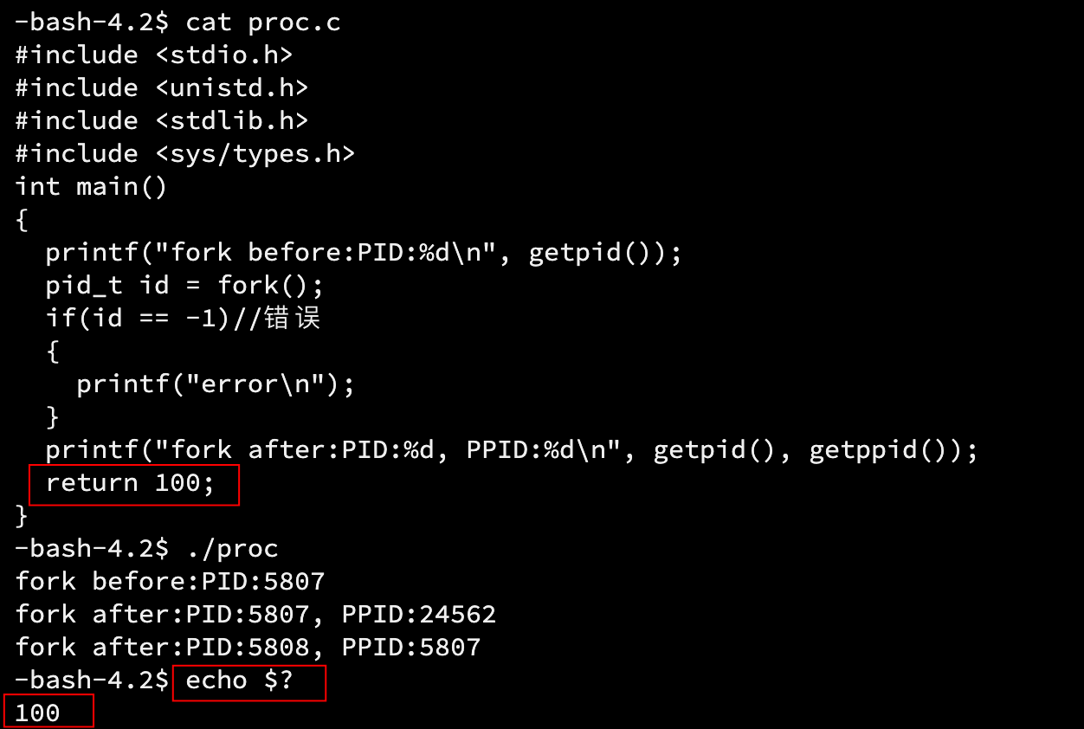
Task: Click the closing brace of the main function
Action: click(23, 516)
